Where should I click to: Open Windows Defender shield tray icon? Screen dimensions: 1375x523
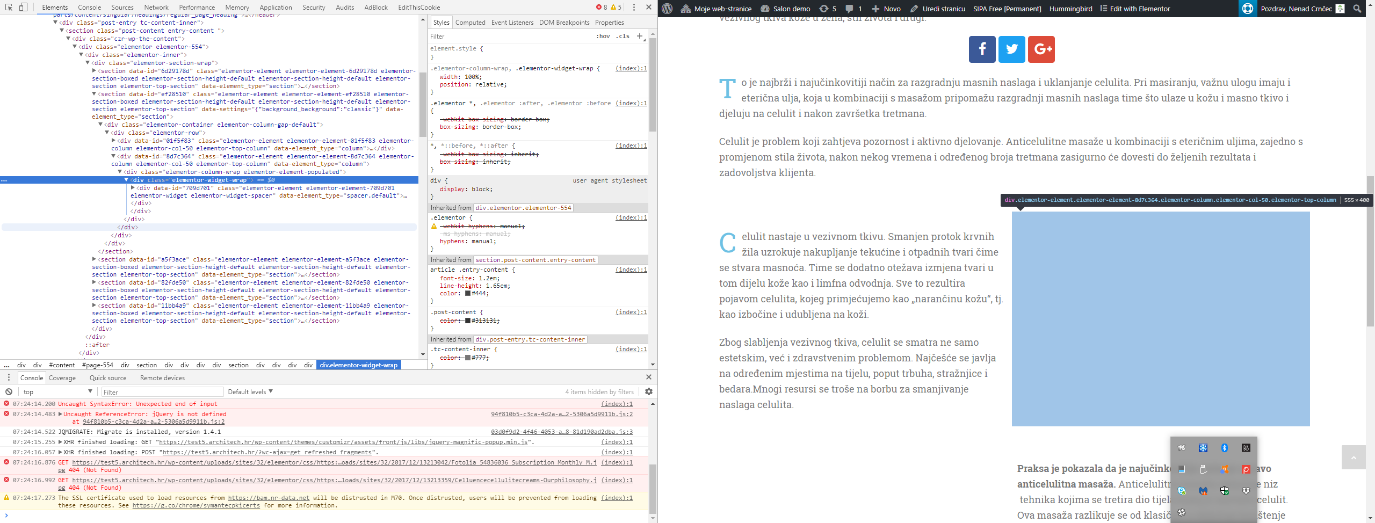click(1225, 491)
